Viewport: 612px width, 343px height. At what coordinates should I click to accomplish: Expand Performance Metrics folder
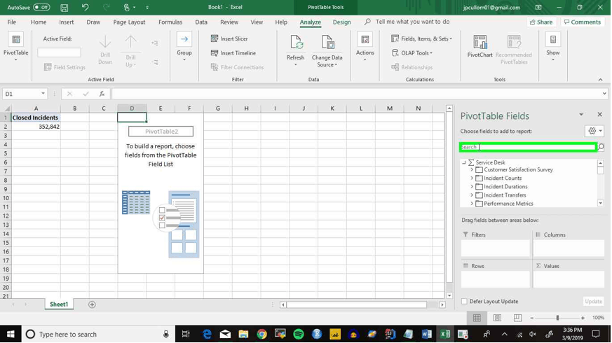point(472,204)
